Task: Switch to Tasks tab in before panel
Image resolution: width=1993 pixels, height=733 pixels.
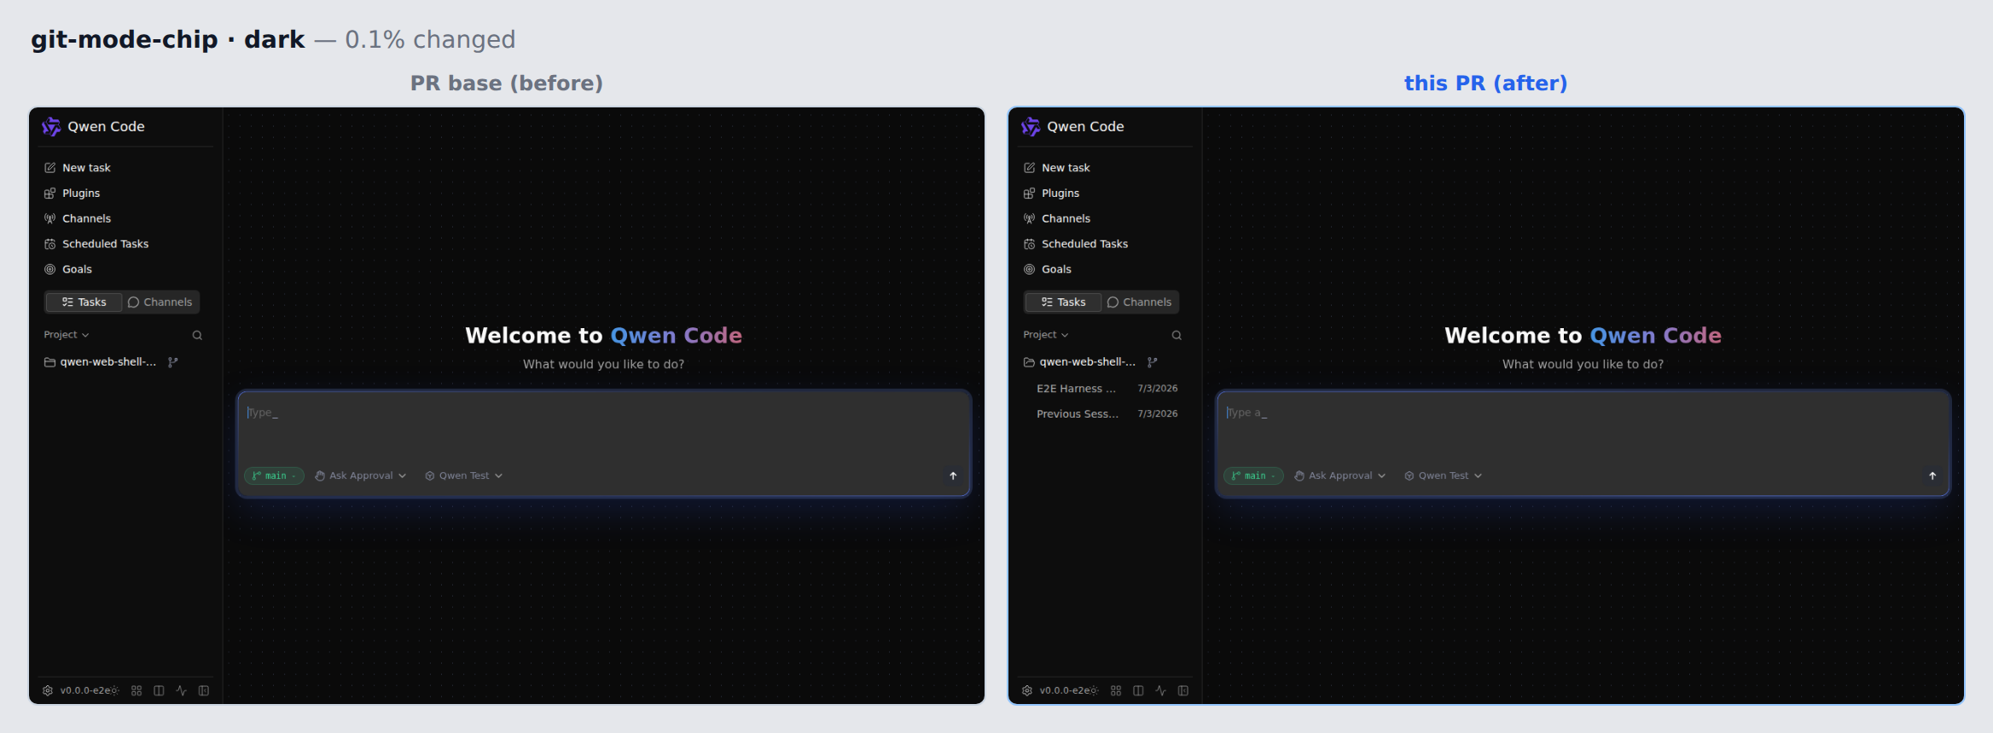Action: click(x=84, y=303)
